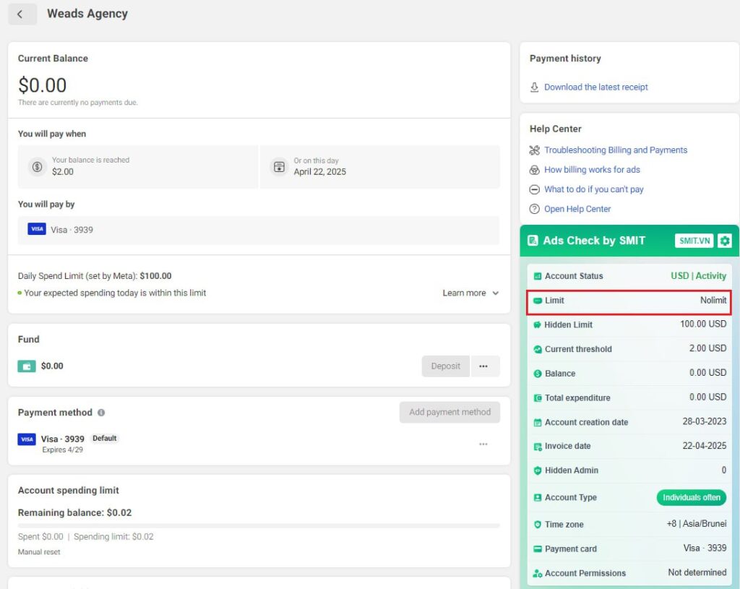Click the Default badge on Visa 3939
Image resolution: width=740 pixels, height=589 pixels.
(104, 439)
